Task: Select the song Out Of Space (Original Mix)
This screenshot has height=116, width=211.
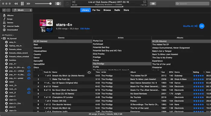Action: pyautogui.click(x=65, y=83)
